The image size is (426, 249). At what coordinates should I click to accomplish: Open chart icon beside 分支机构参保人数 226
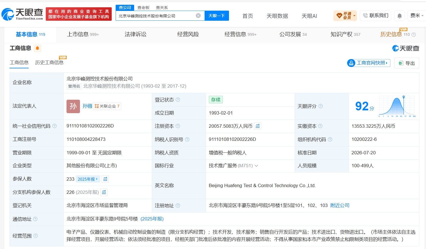coord(104,192)
